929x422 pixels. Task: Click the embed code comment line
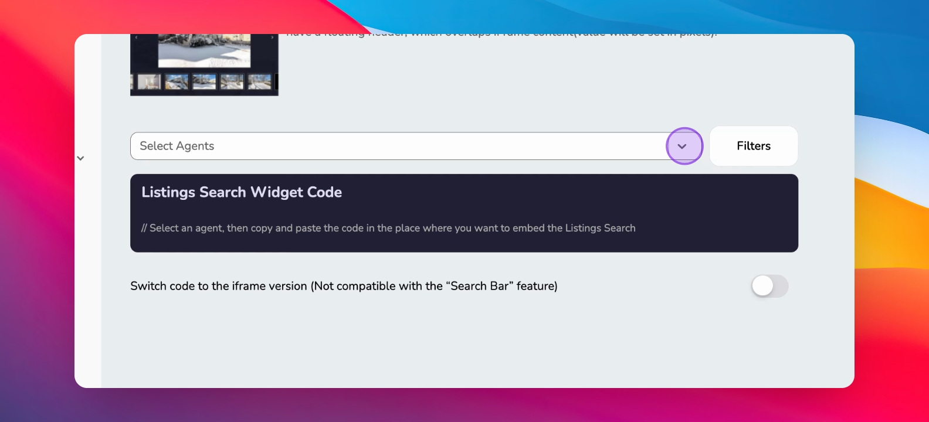coord(388,228)
